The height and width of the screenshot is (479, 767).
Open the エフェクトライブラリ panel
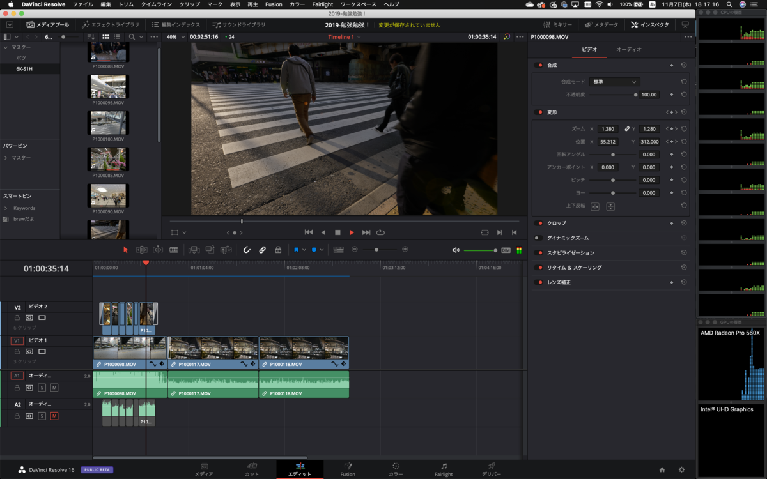(x=111, y=25)
